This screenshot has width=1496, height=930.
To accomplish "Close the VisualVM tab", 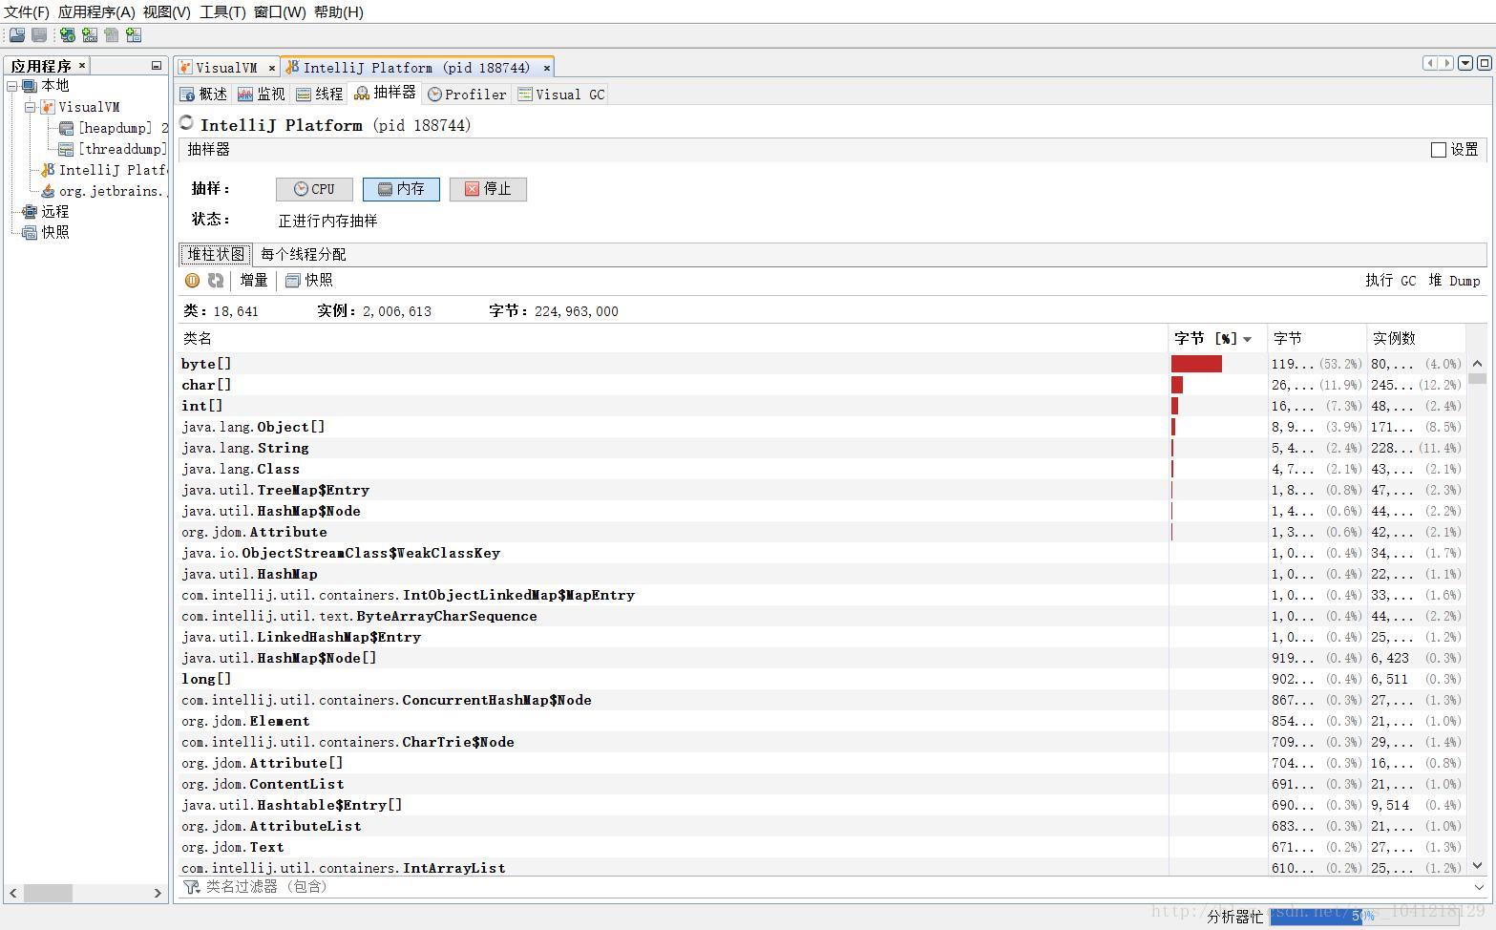I will (272, 68).
